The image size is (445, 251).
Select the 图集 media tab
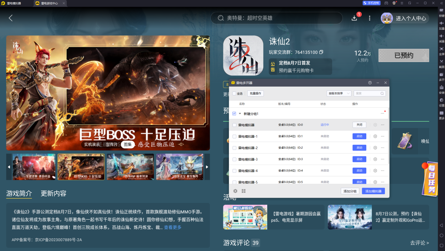point(127,144)
